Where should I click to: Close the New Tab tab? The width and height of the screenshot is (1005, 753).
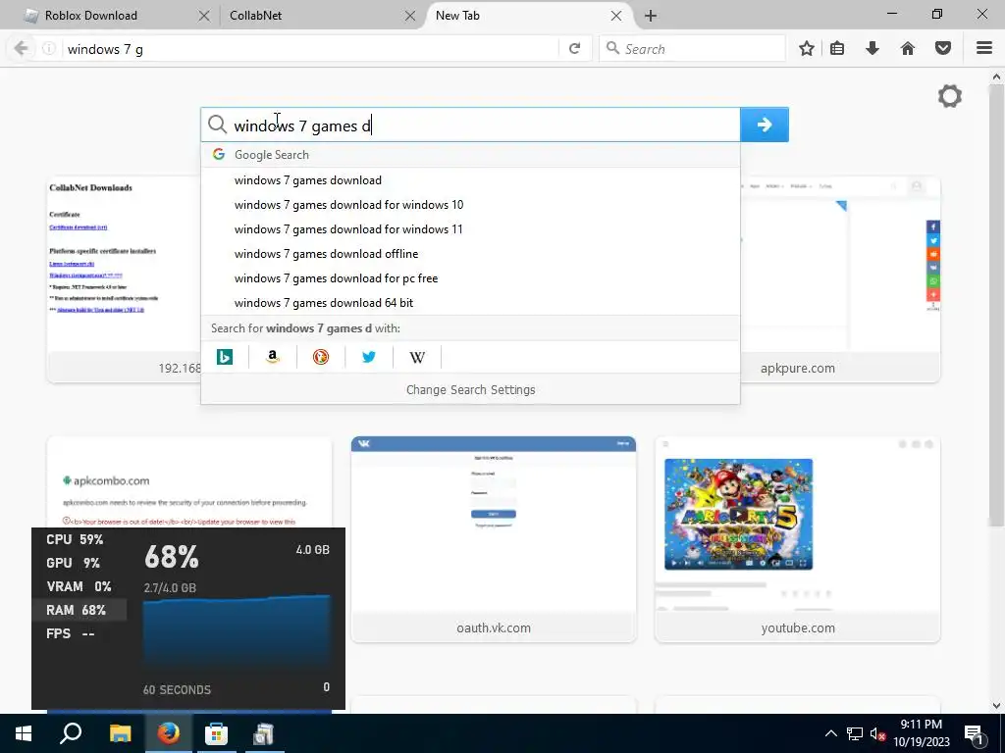pos(616,16)
